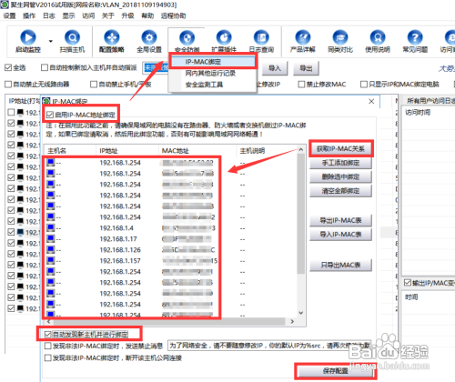Click the 产品详解 product details icon
Viewport: 455px width, 382px height.
[303, 37]
